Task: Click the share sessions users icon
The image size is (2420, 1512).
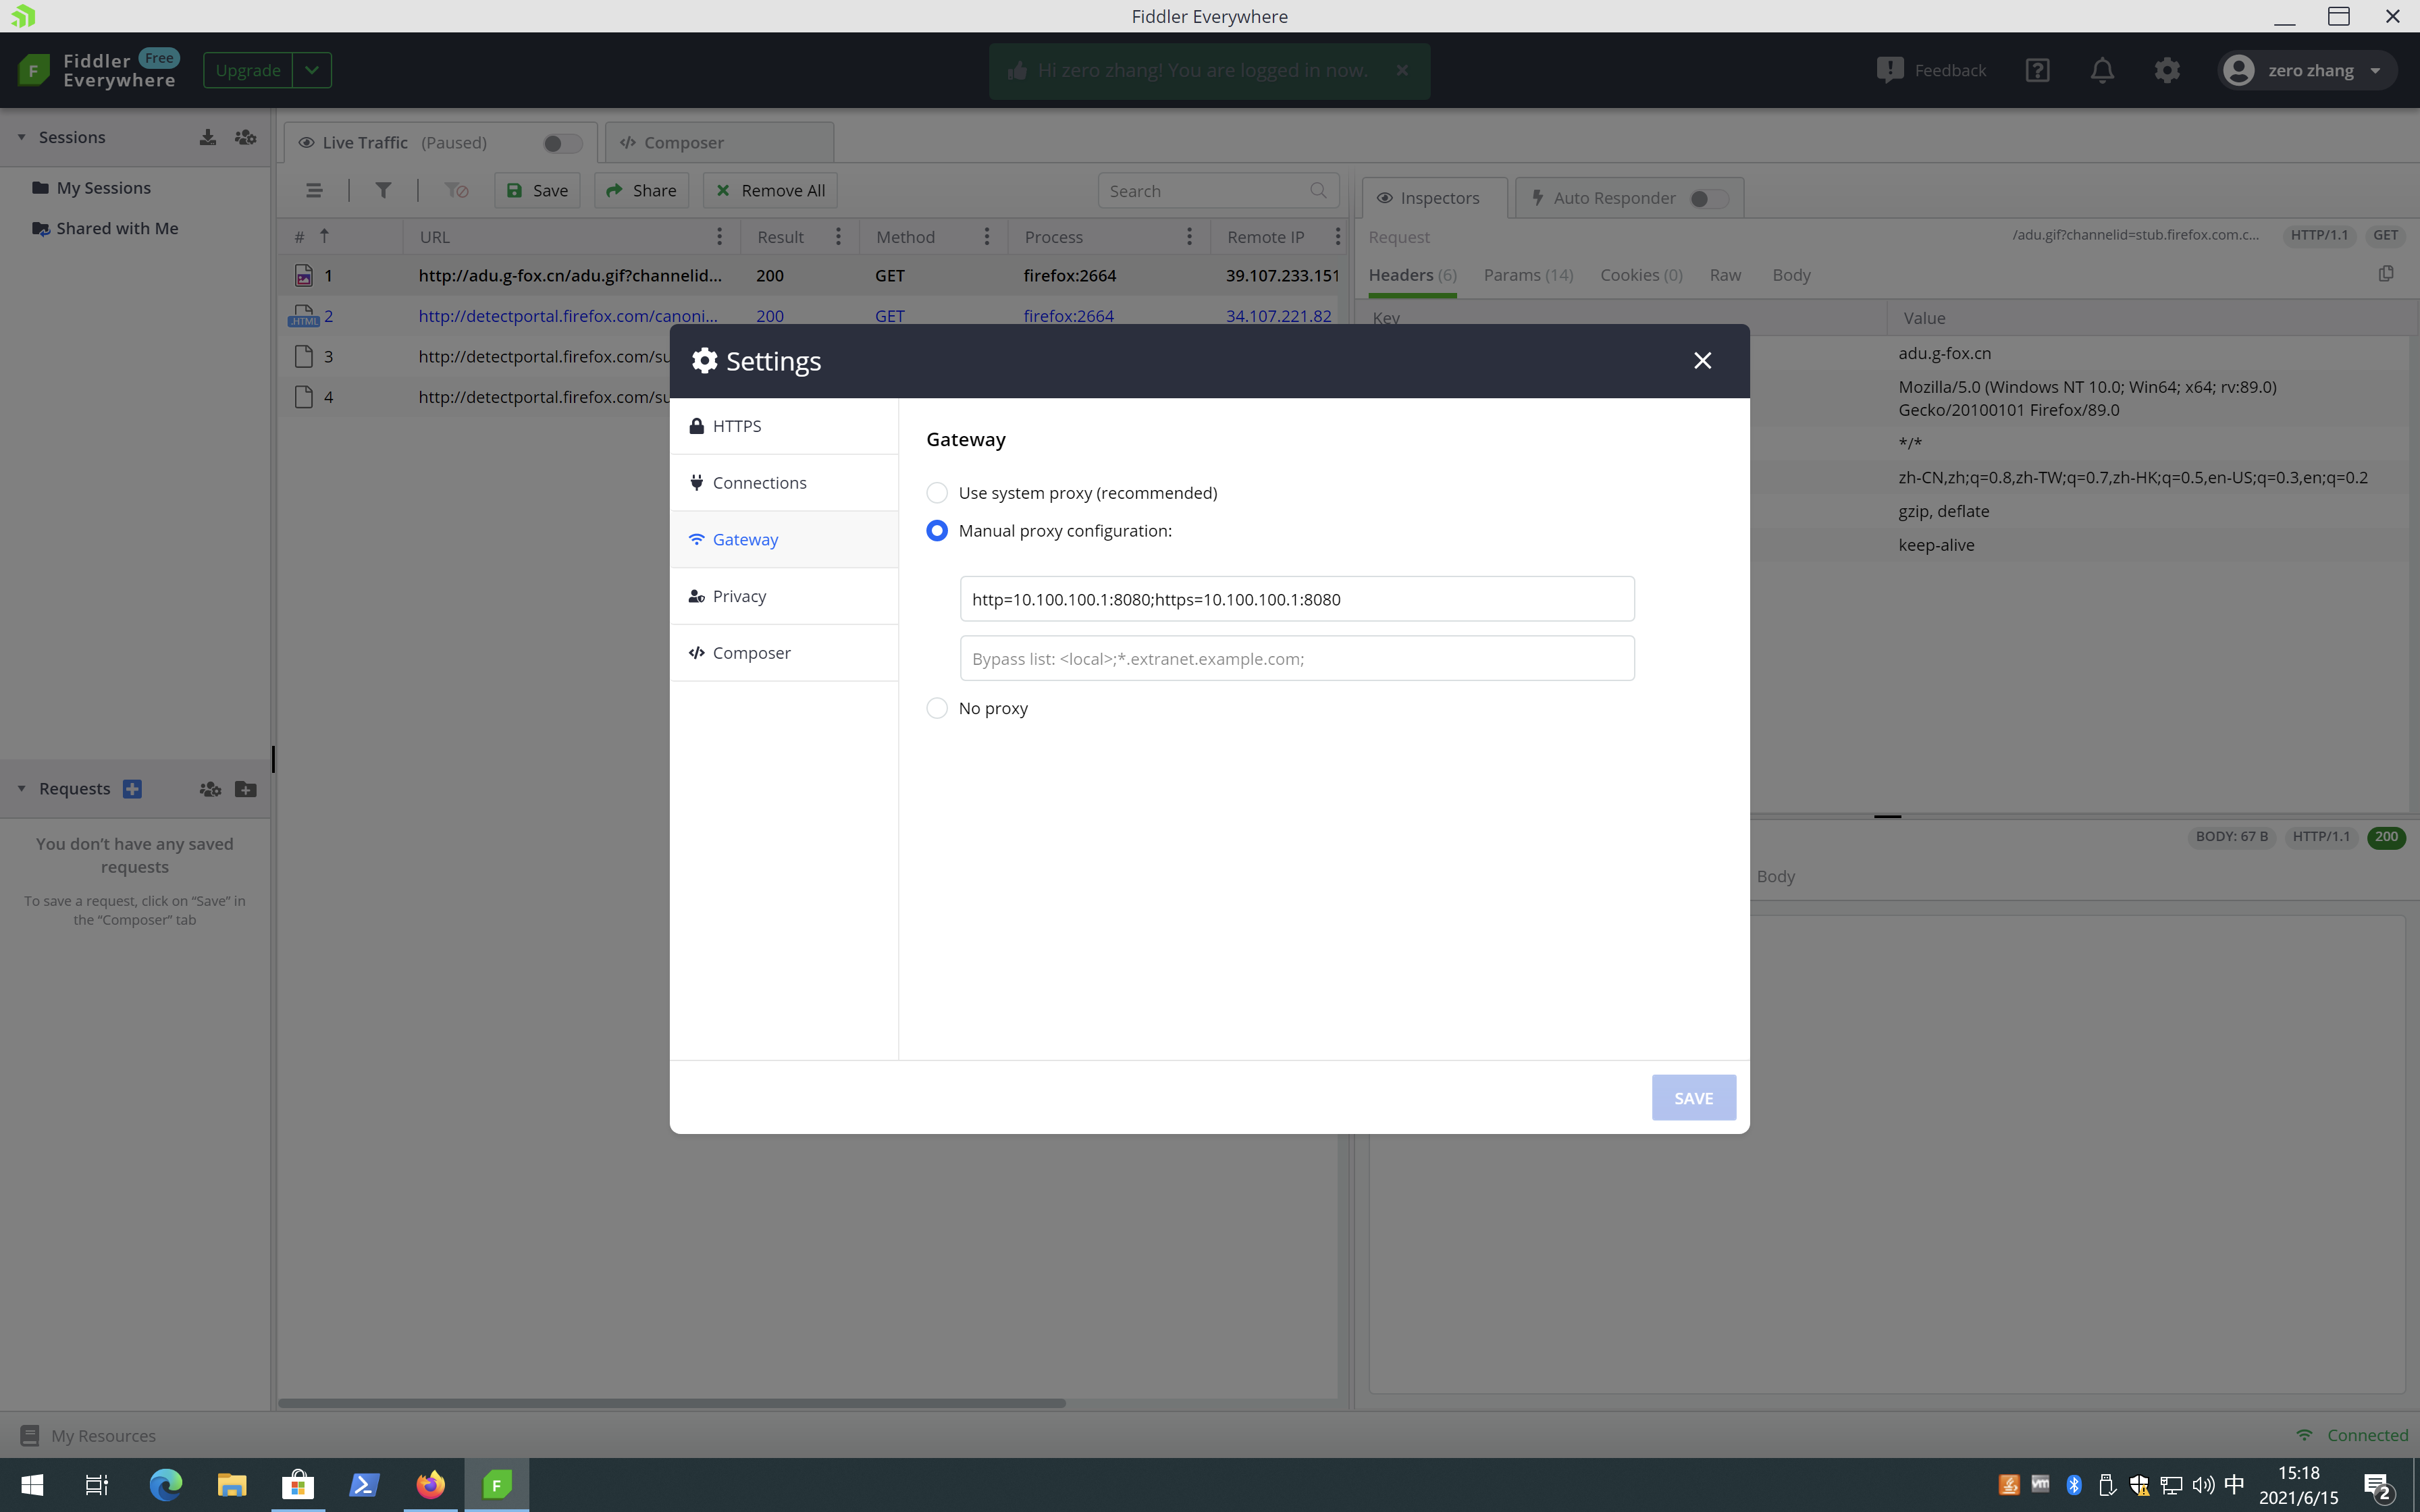Action: click(245, 137)
